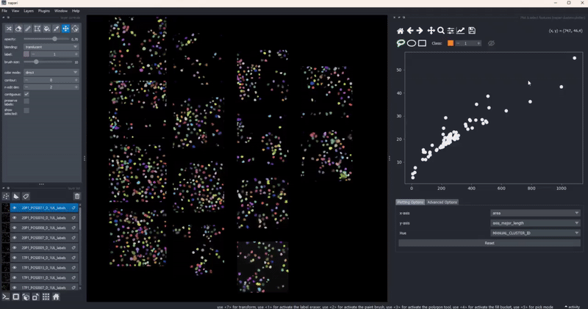Reset the viewer with home button
This screenshot has width=588, height=309.
point(56,297)
